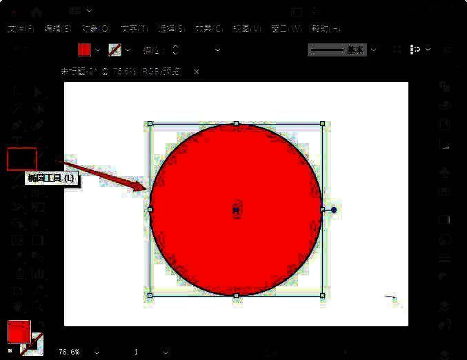Open the artboard navigation dropdown
This screenshot has height=360, width=467.
coord(166,352)
